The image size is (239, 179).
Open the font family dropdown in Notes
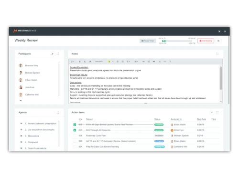pyautogui.click(x=99, y=62)
